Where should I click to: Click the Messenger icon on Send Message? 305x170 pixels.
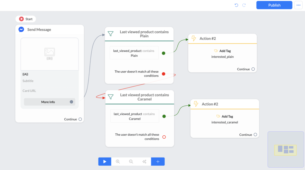(x=21, y=29)
